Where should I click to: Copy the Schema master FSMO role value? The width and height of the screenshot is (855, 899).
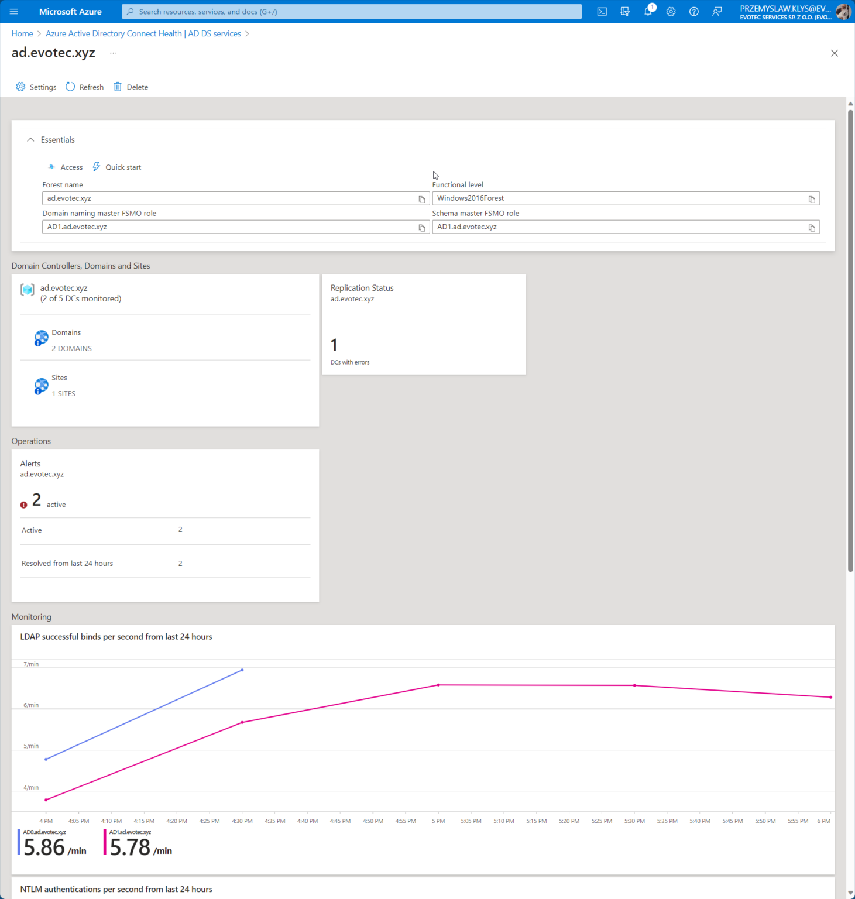click(812, 227)
